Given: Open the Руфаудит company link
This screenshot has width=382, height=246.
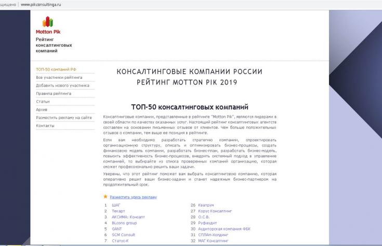Looking at the screenshot, I should click(x=207, y=223).
